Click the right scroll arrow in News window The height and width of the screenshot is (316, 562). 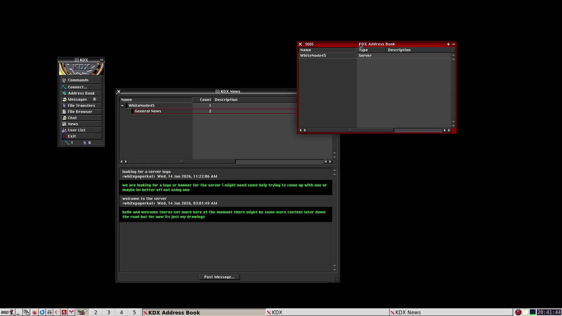tap(330, 161)
